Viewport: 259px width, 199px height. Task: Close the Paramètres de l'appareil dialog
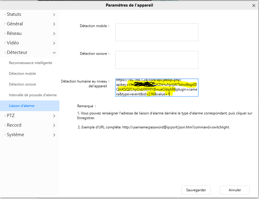[254, 5]
